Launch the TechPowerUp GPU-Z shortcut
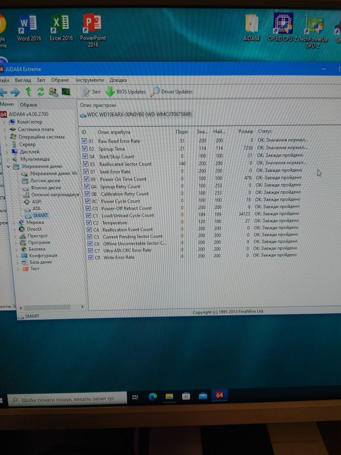The image size is (341, 455). pyautogui.click(x=313, y=31)
